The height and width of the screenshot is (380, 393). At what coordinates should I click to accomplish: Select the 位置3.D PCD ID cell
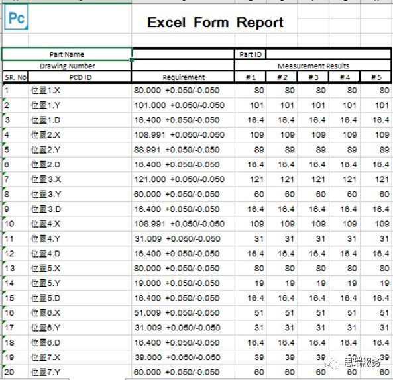point(80,209)
